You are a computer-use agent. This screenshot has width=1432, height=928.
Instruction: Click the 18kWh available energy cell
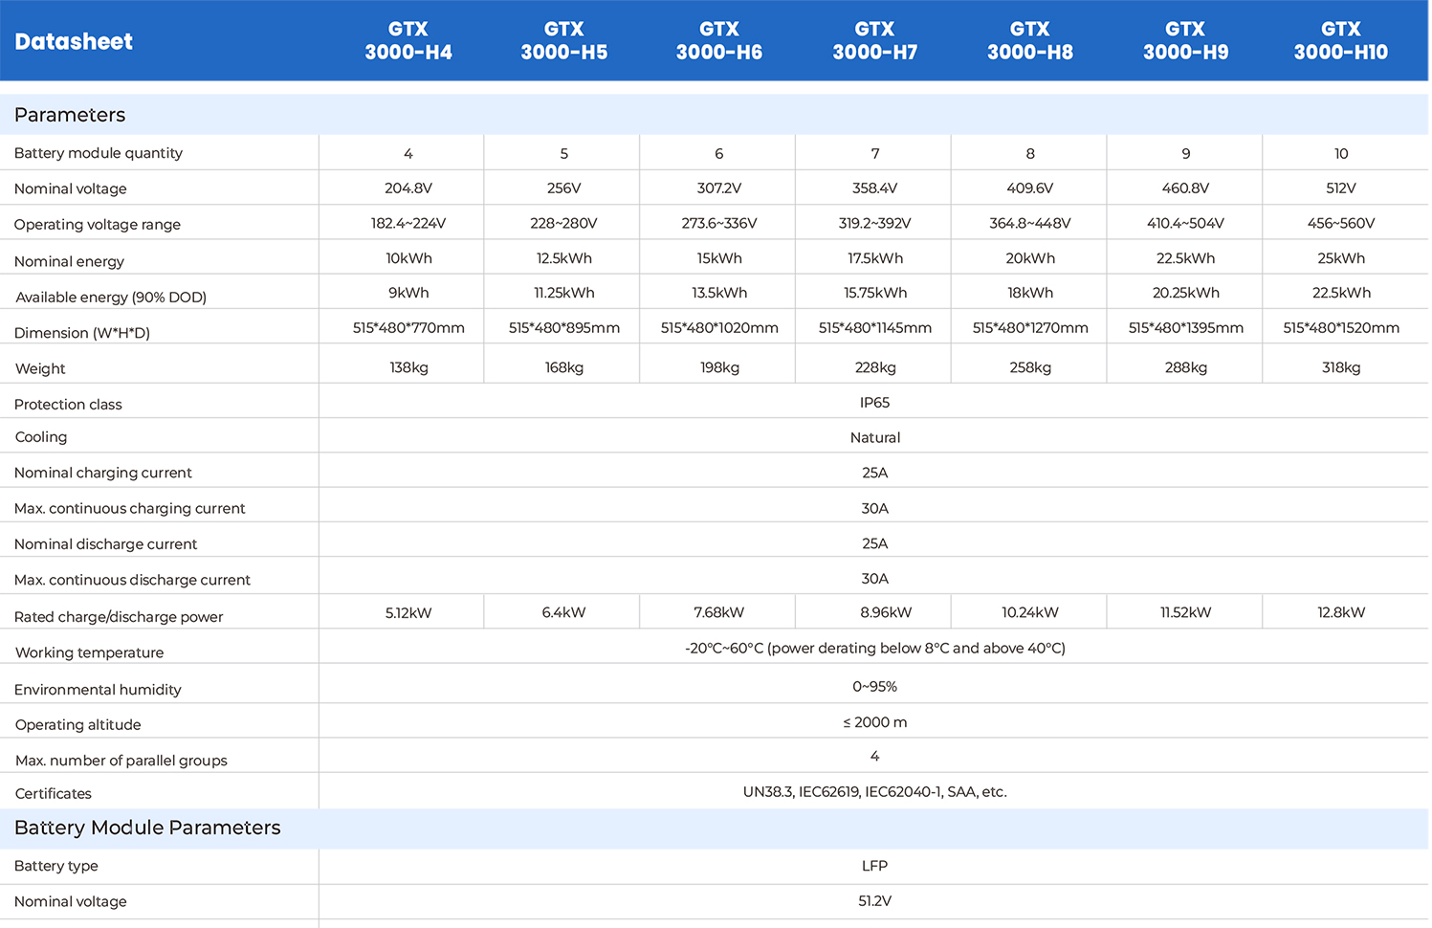1030,293
